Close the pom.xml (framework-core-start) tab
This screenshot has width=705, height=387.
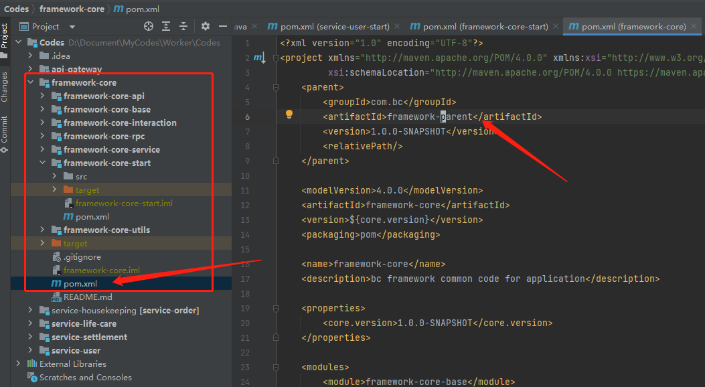pyautogui.click(x=556, y=27)
